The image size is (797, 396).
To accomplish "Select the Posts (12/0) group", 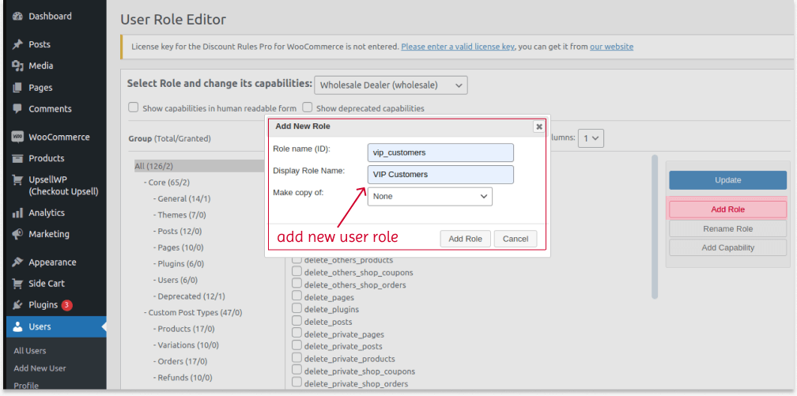I will (x=177, y=231).
